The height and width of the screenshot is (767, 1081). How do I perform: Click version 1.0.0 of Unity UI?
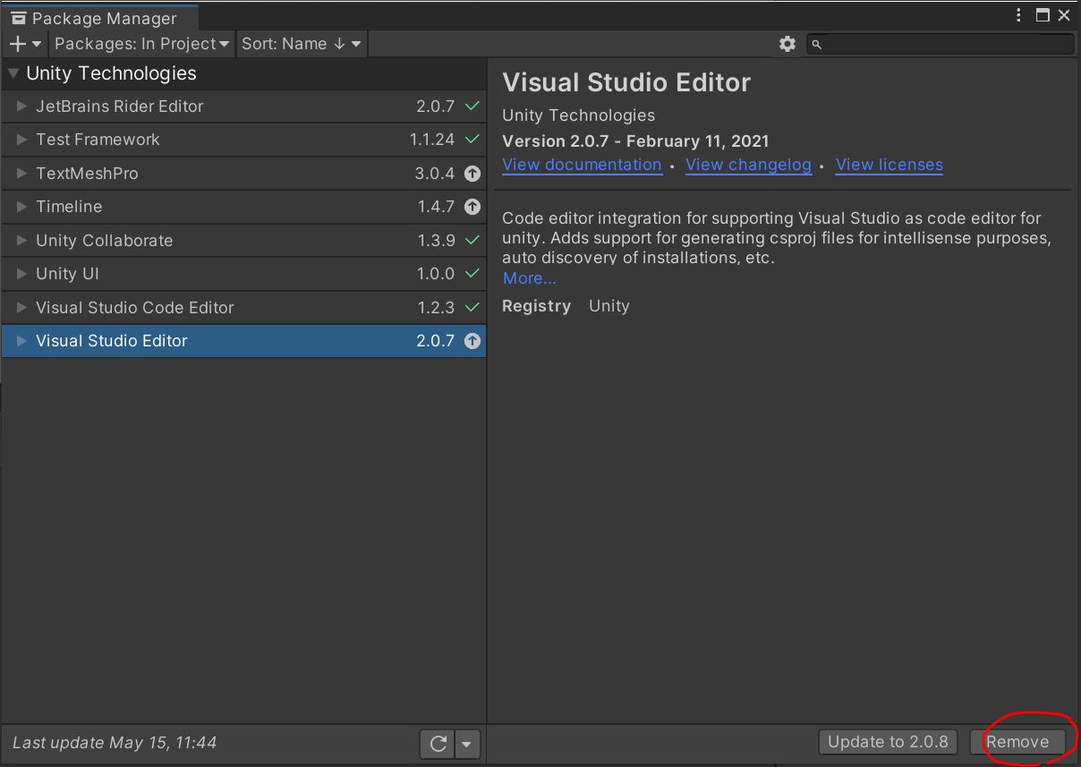click(x=435, y=274)
